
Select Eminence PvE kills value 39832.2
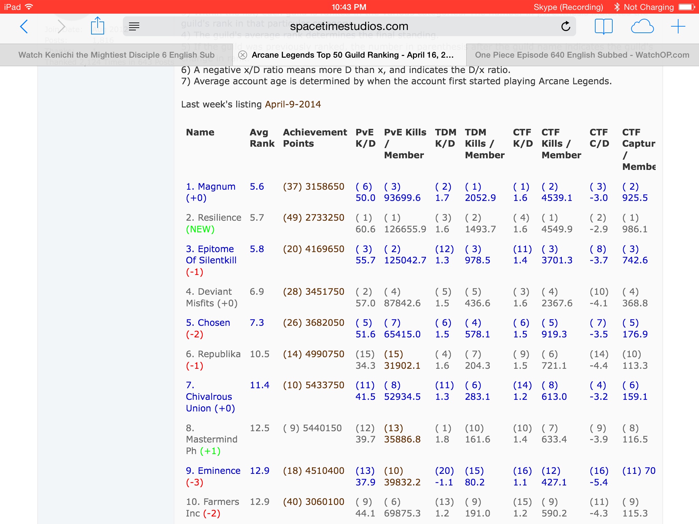[x=402, y=482]
